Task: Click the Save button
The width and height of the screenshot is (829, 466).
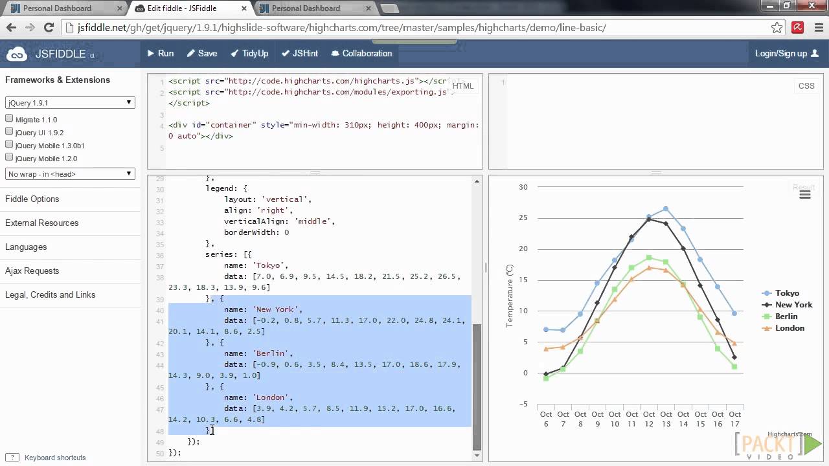Action: click(202, 54)
